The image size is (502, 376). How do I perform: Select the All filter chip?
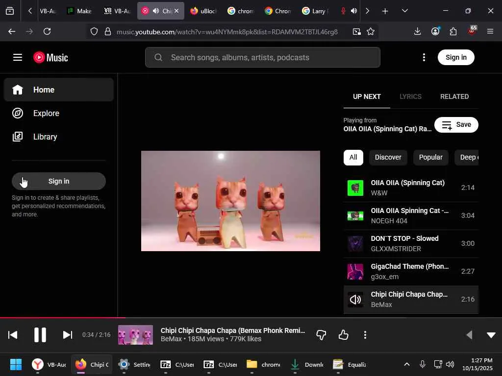[x=353, y=157]
